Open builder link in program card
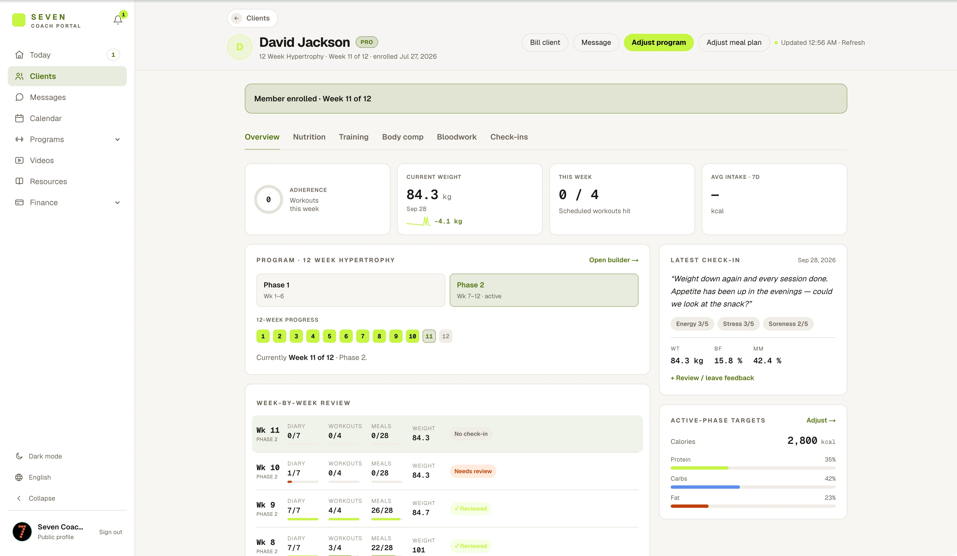 (x=614, y=260)
